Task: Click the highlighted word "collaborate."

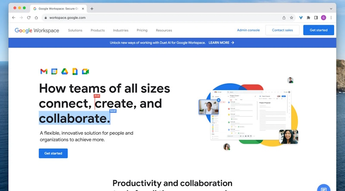Action: 74,118
